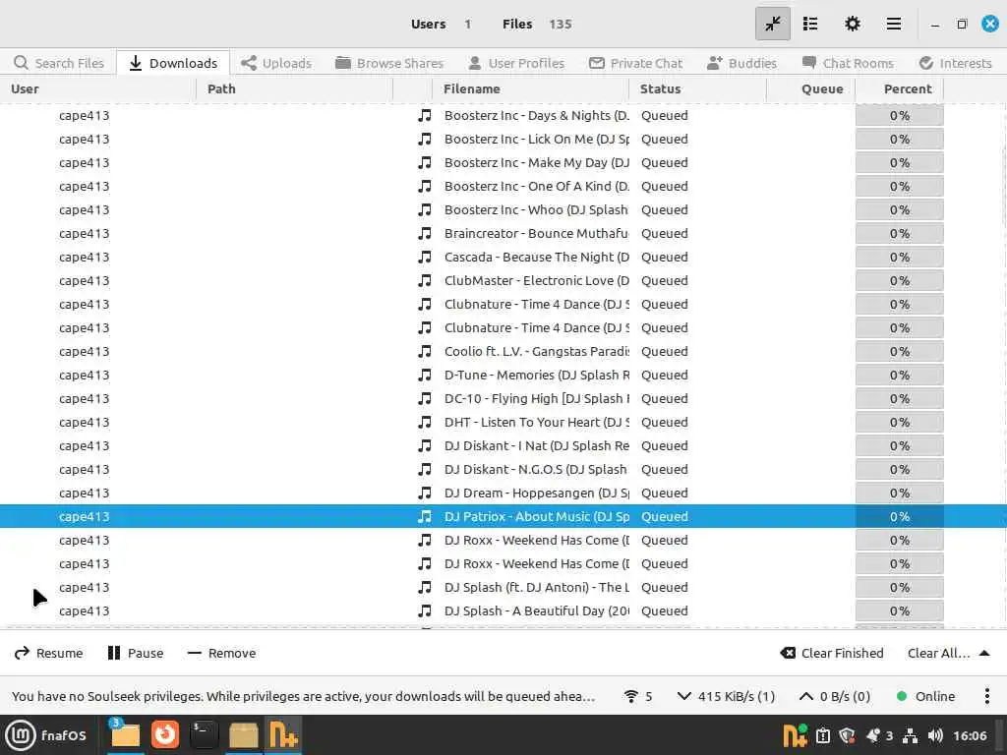The height and width of the screenshot is (755, 1007).
Task: Sort by the Path column header
Action: (295, 89)
